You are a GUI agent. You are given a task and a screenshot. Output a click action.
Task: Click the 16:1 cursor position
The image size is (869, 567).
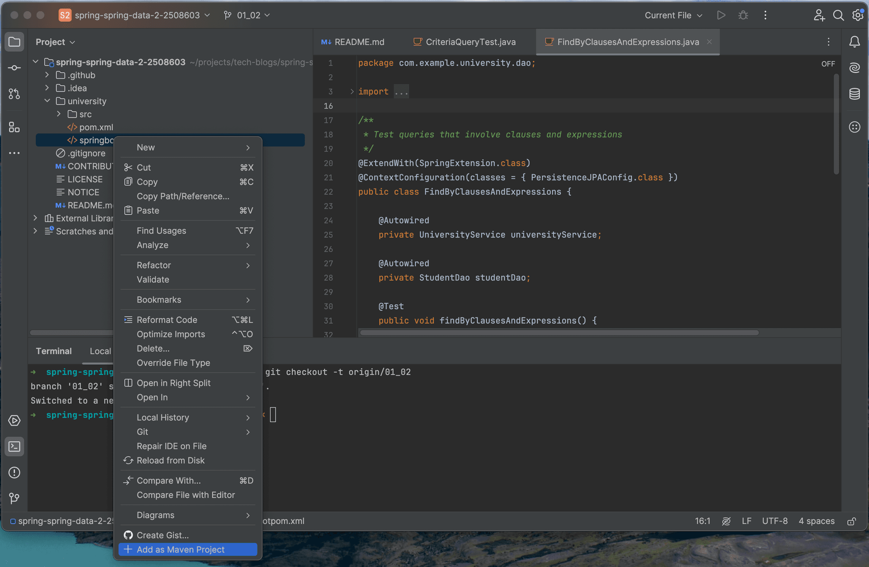coord(702,521)
